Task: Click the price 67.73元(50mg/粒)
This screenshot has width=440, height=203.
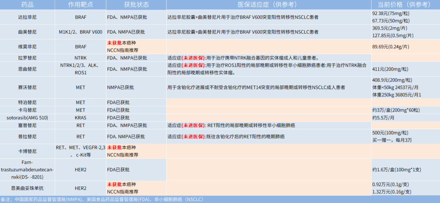Action: [x=391, y=21]
